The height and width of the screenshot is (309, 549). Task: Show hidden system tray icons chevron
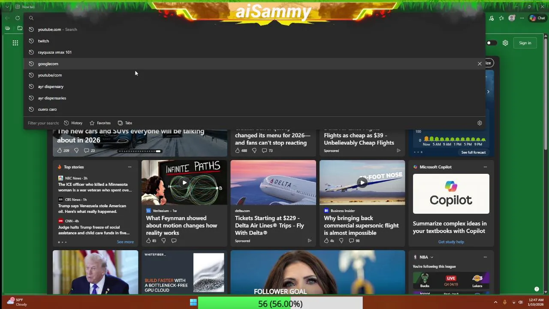[495, 303]
